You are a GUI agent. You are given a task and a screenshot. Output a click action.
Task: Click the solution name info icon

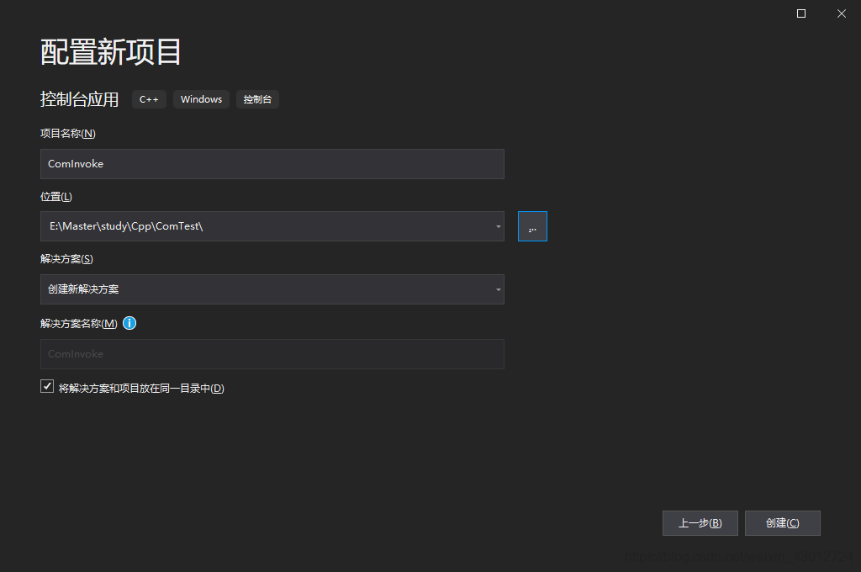point(129,323)
